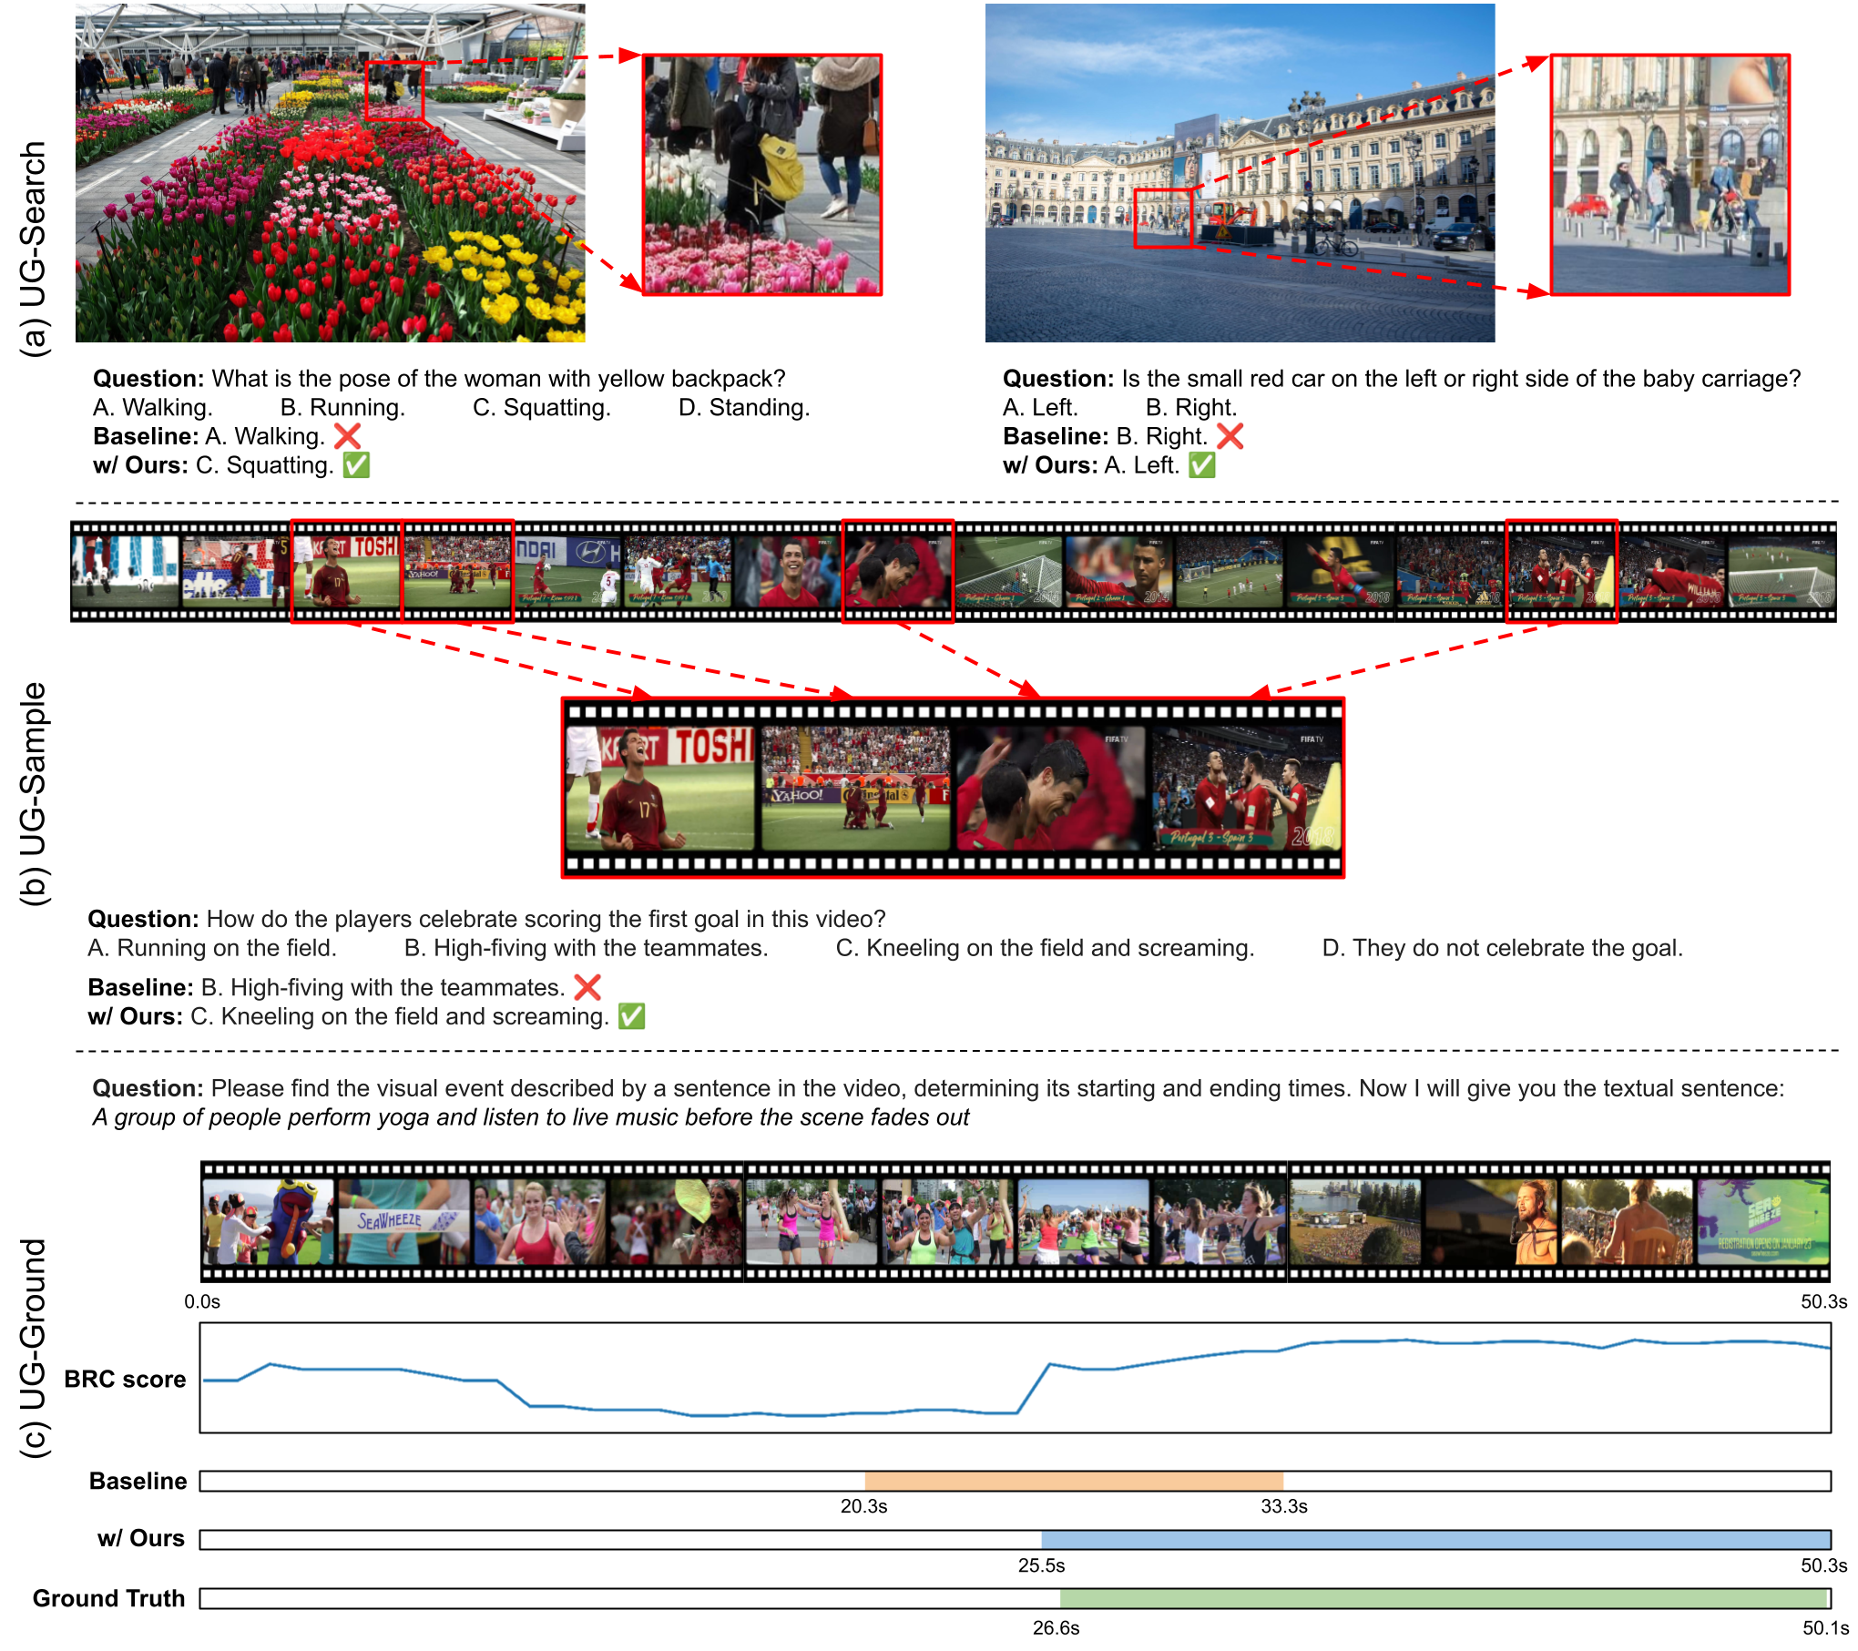Image resolution: width=1858 pixels, height=1651 pixels.
Task: Click answer option C. Squatting
Action: click(542, 407)
